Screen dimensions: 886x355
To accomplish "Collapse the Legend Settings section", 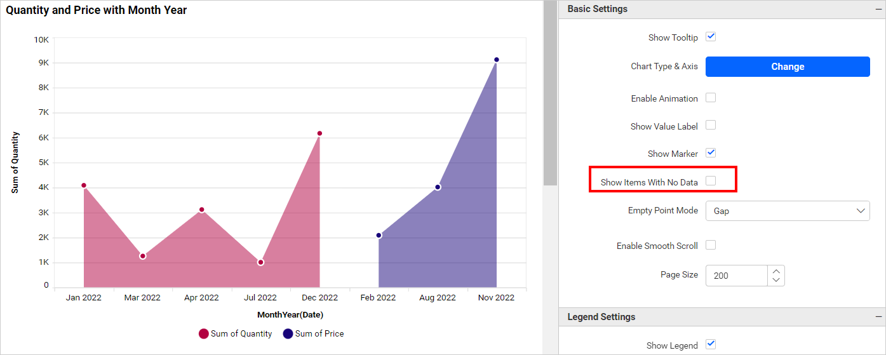I will (x=878, y=317).
